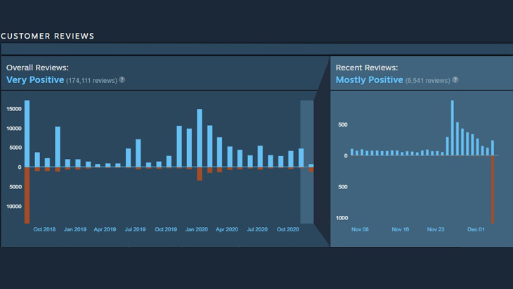Click the Dec 01 axis label

point(476,229)
